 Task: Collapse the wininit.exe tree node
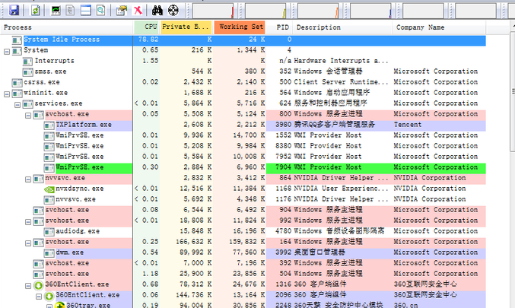(7, 93)
